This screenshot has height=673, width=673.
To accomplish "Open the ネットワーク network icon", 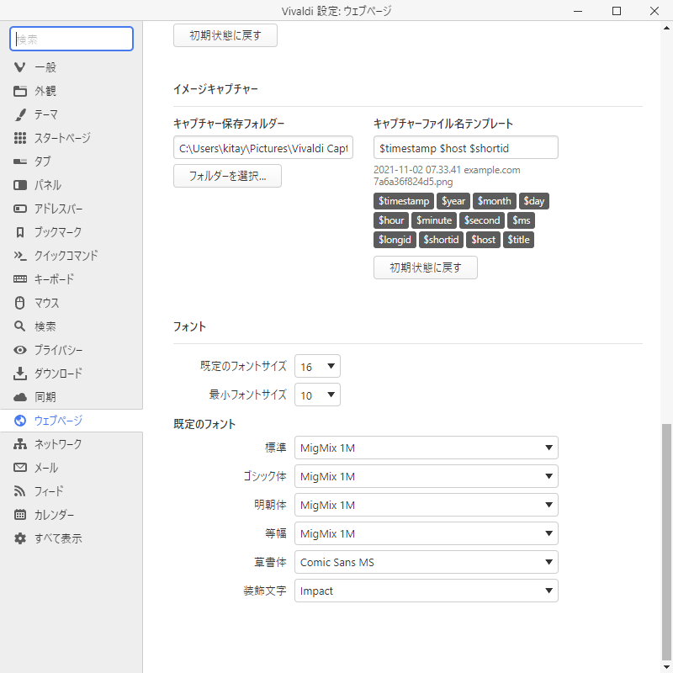I will click(x=19, y=444).
